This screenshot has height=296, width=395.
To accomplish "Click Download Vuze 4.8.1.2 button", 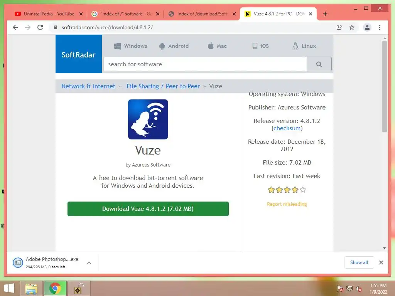I will click(148, 209).
